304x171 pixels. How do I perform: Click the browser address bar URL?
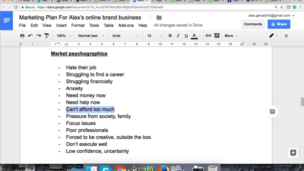click(x=100, y=7)
